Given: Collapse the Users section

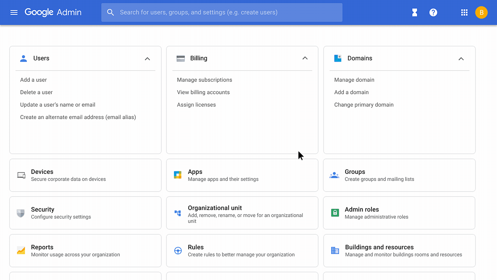Looking at the screenshot, I should point(147,58).
